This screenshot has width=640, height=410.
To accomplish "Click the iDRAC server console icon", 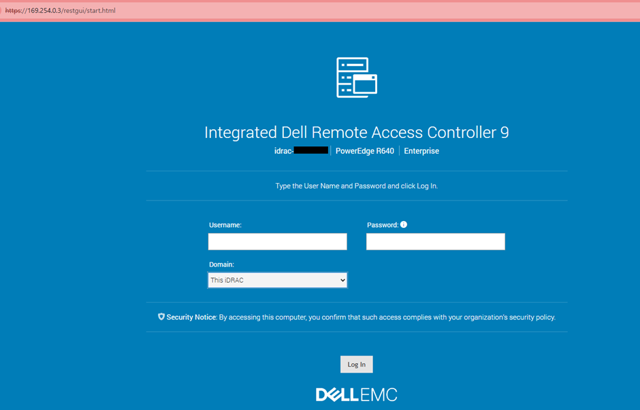I will coord(357,78).
